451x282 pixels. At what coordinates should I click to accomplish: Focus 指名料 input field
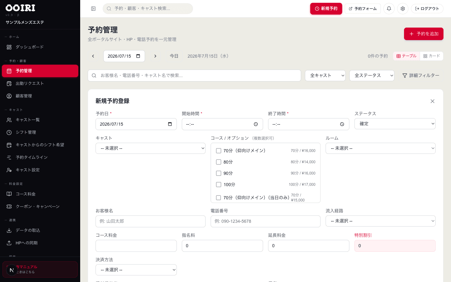point(222,246)
